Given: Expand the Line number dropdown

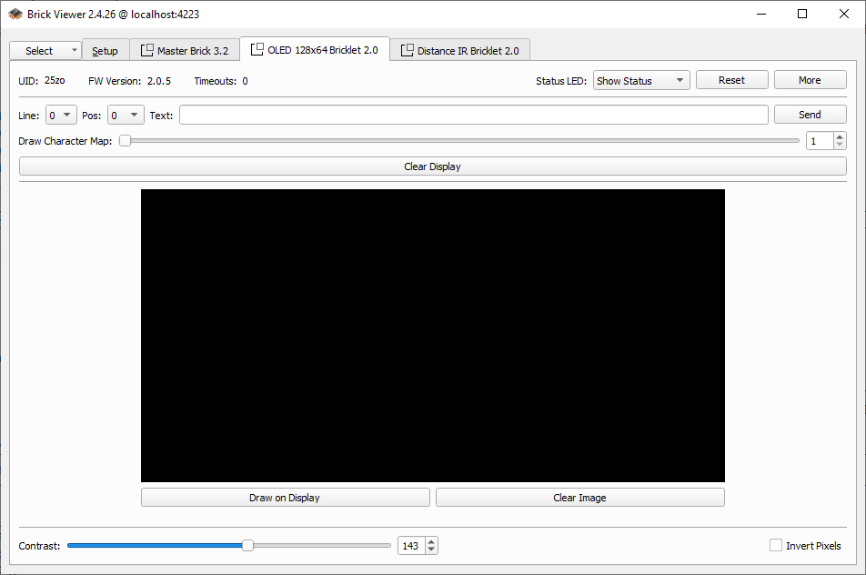Looking at the screenshot, I should point(61,116).
